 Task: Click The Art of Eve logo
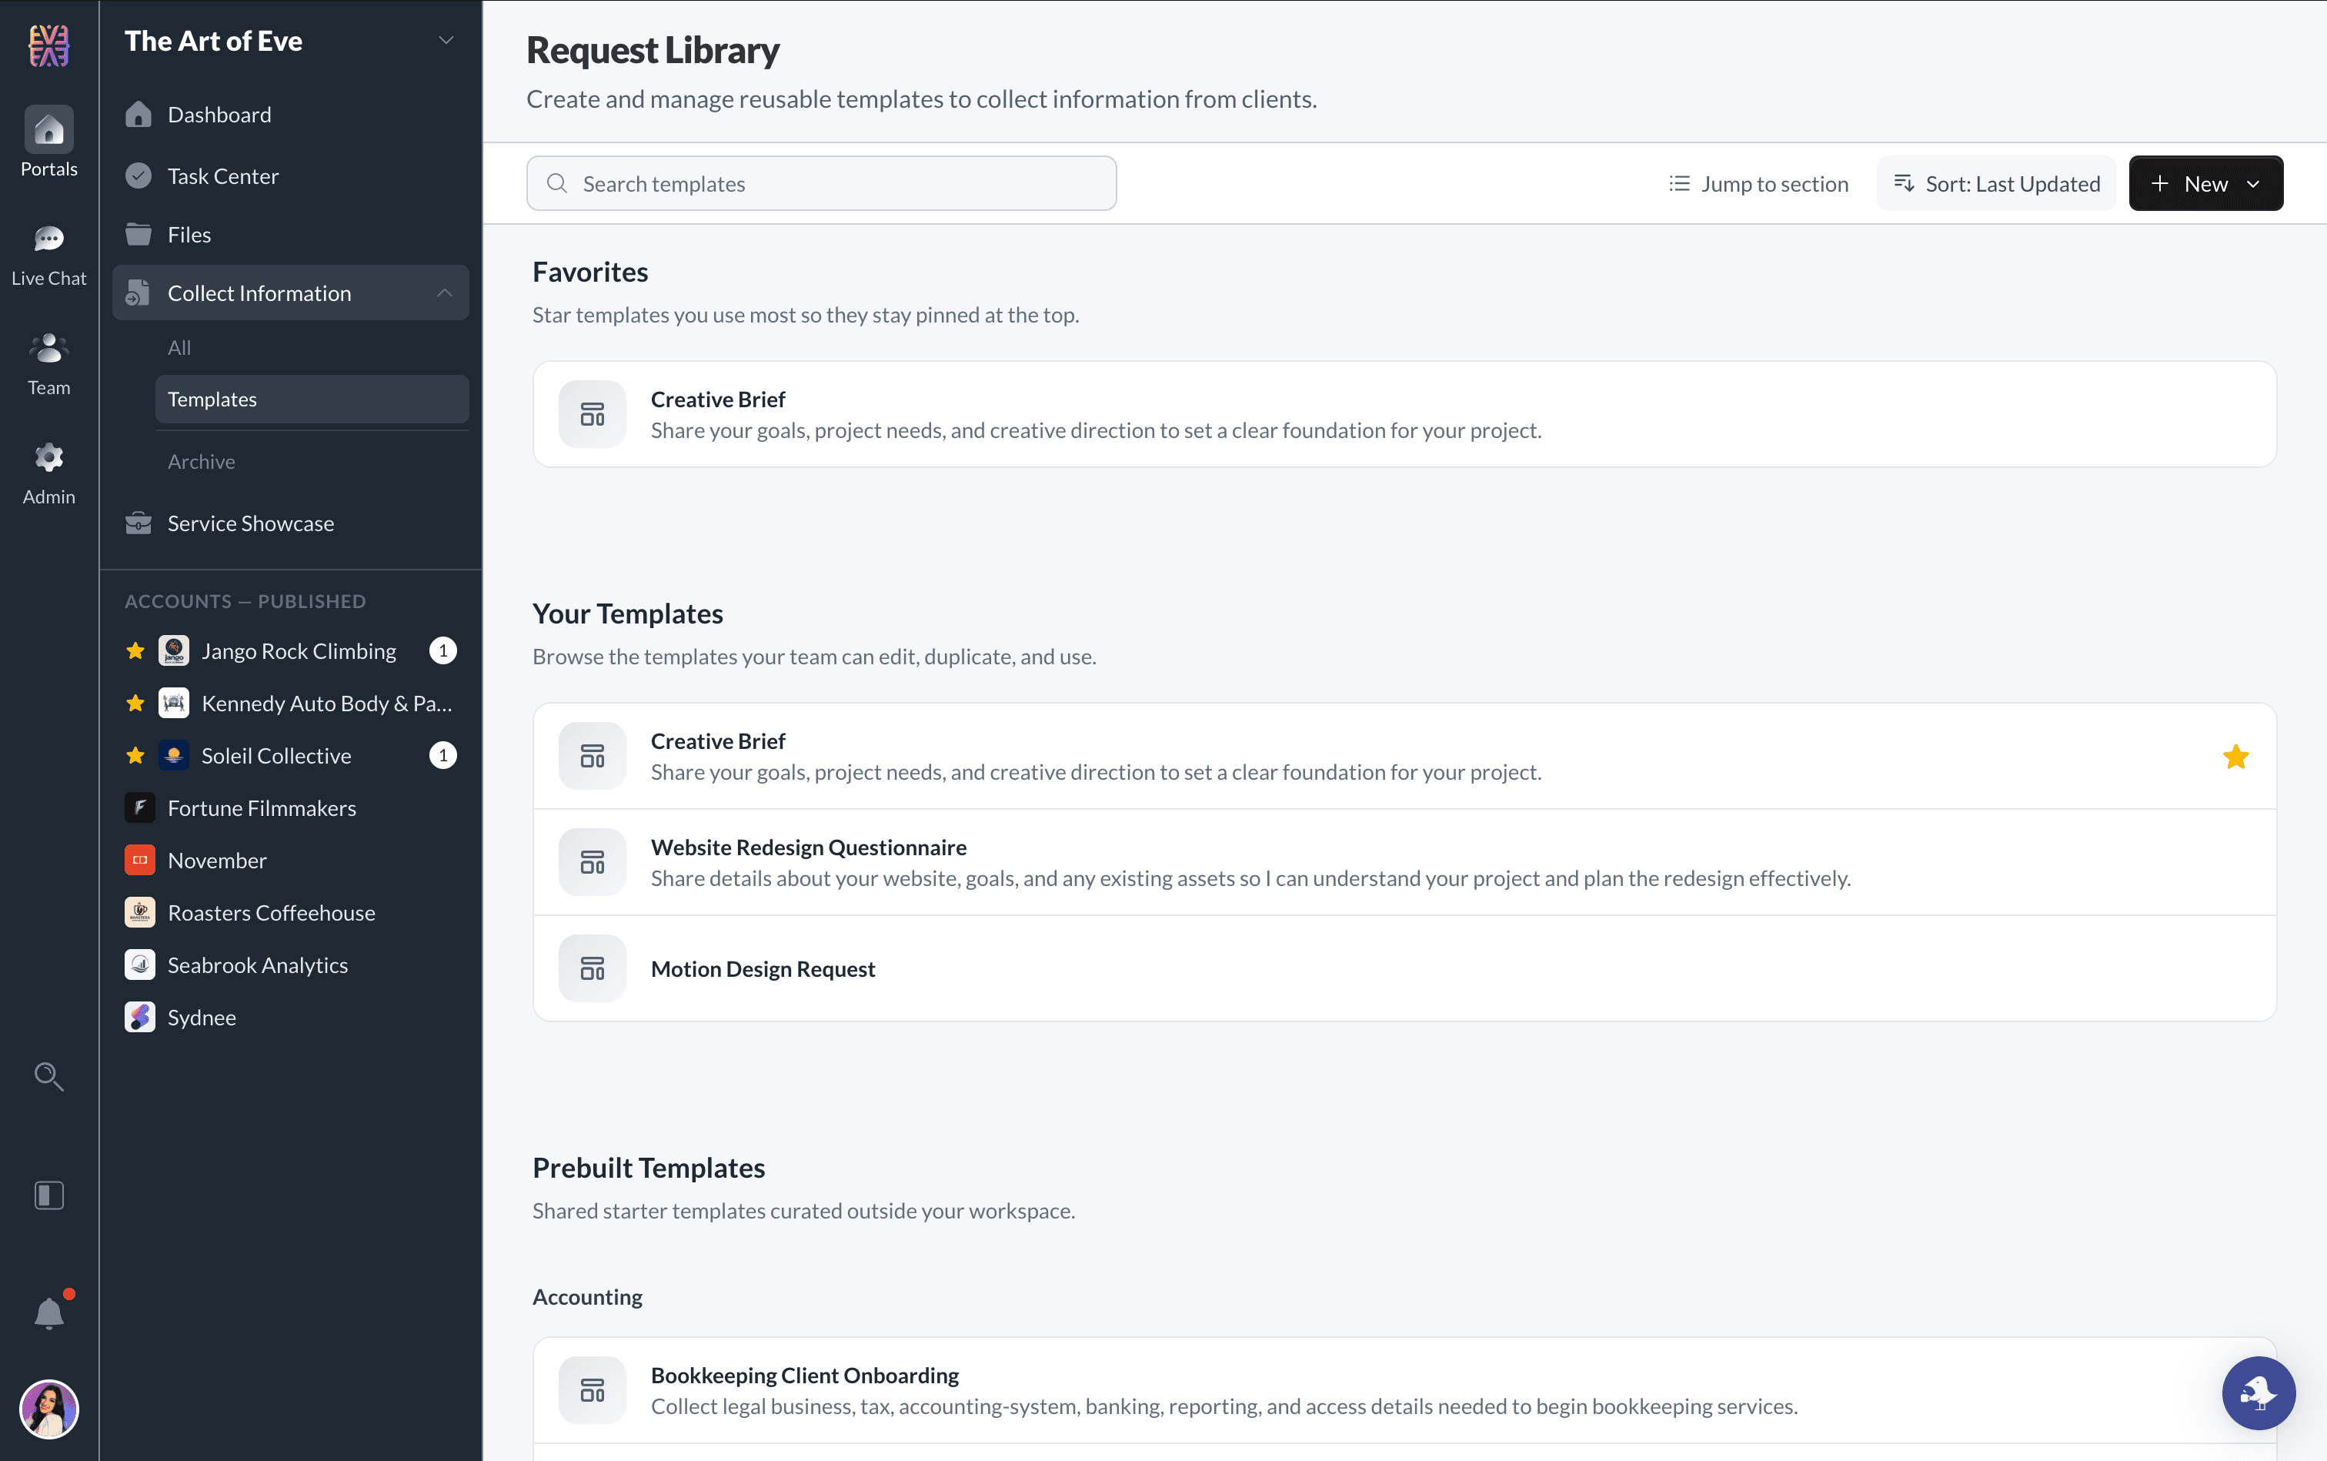pyautogui.click(x=49, y=45)
